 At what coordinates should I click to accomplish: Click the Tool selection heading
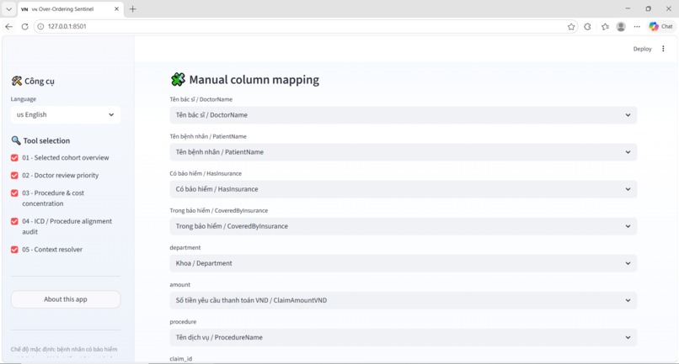point(46,140)
